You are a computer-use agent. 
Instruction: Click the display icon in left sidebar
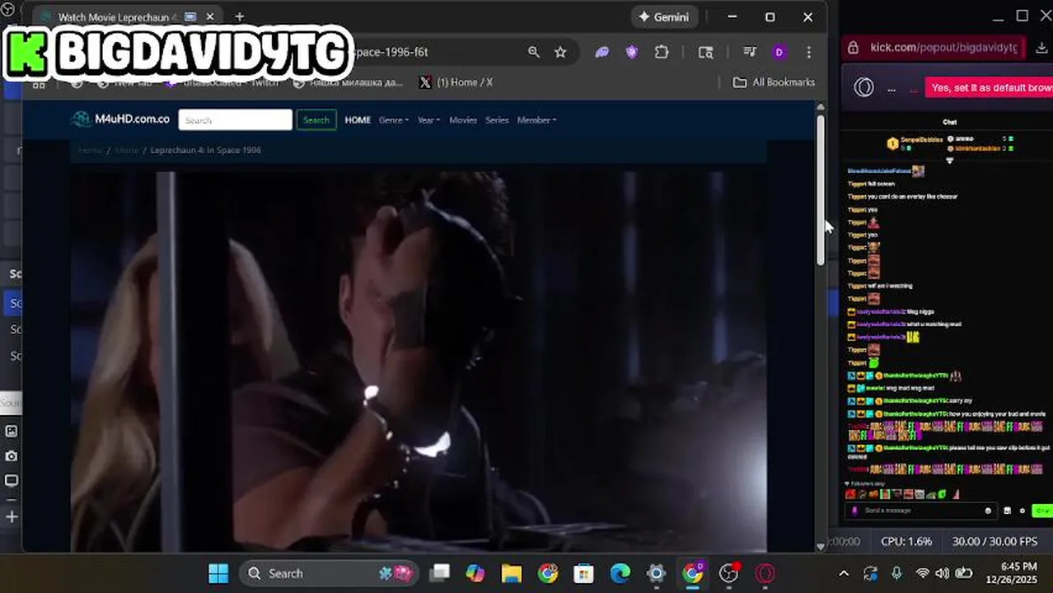pyautogui.click(x=12, y=480)
